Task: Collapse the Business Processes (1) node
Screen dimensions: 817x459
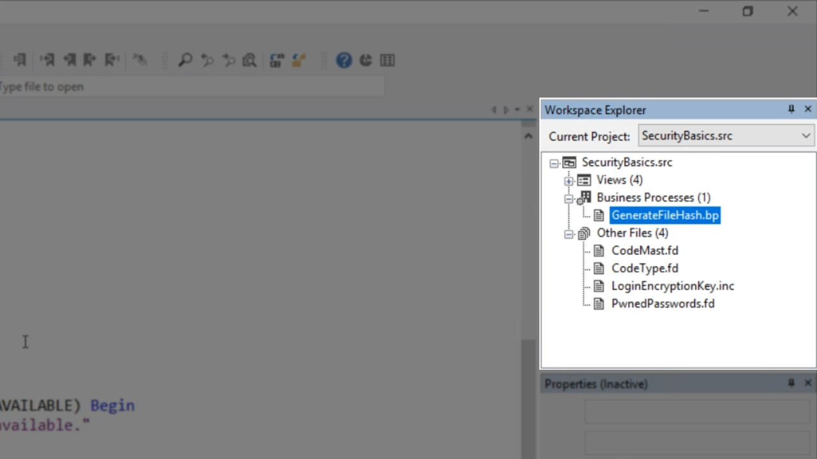Action: pyautogui.click(x=569, y=198)
